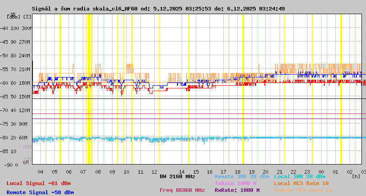Screen dimensions: 366x196
Task: Click the '-65 50 150M' axis label
Action: [15, 97]
